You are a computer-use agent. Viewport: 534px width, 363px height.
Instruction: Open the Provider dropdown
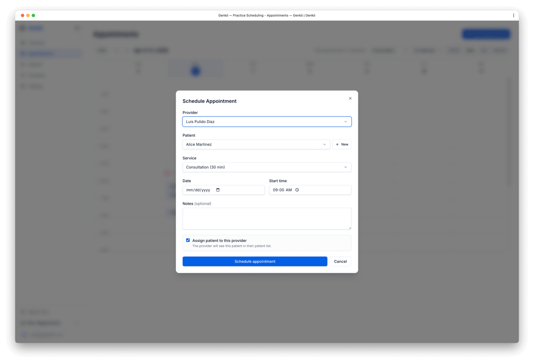coord(345,122)
